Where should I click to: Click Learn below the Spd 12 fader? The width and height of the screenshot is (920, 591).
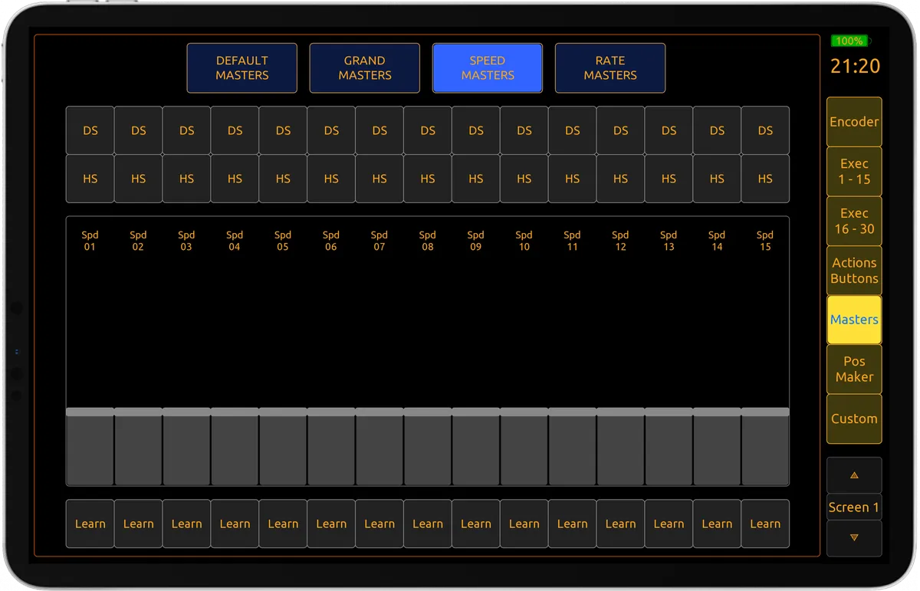click(621, 524)
